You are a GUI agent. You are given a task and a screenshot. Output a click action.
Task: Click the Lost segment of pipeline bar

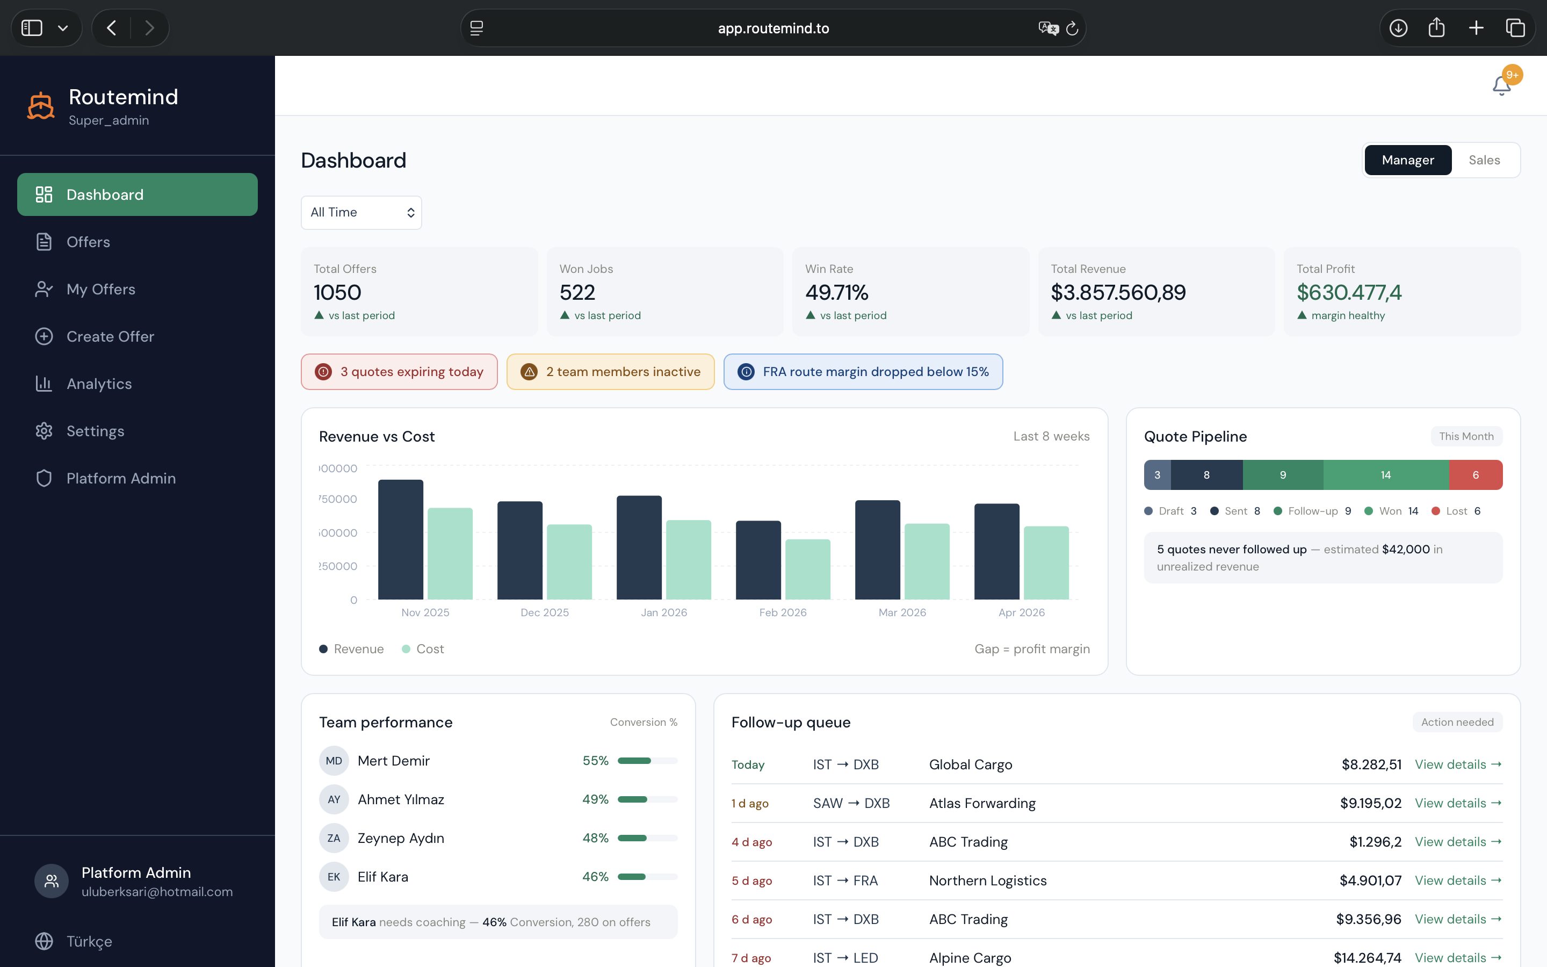(1476, 475)
